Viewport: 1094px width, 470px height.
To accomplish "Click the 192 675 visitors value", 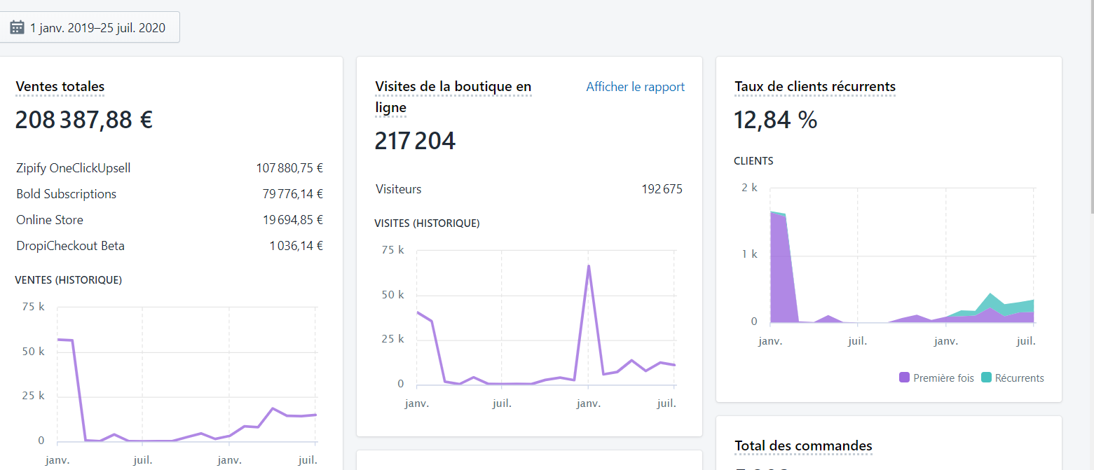I will [662, 189].
